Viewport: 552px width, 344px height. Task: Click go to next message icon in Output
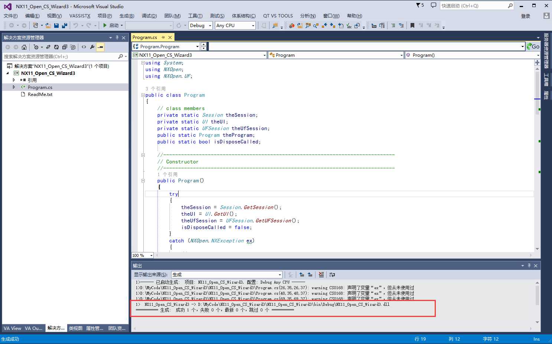pos(310,275)
